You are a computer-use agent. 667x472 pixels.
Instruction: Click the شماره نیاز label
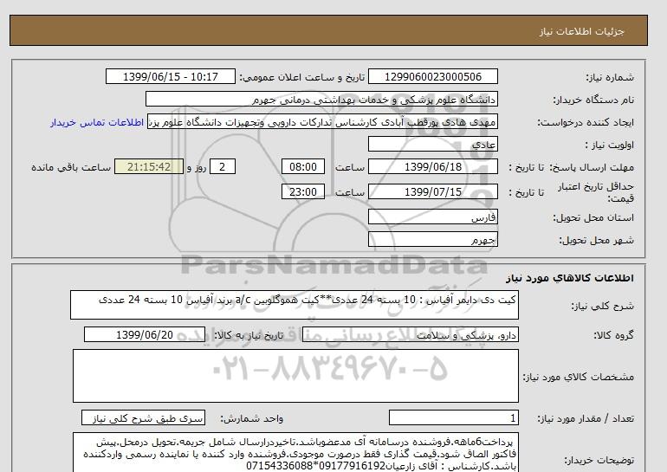pyautogui.click(x=610, y=77)
